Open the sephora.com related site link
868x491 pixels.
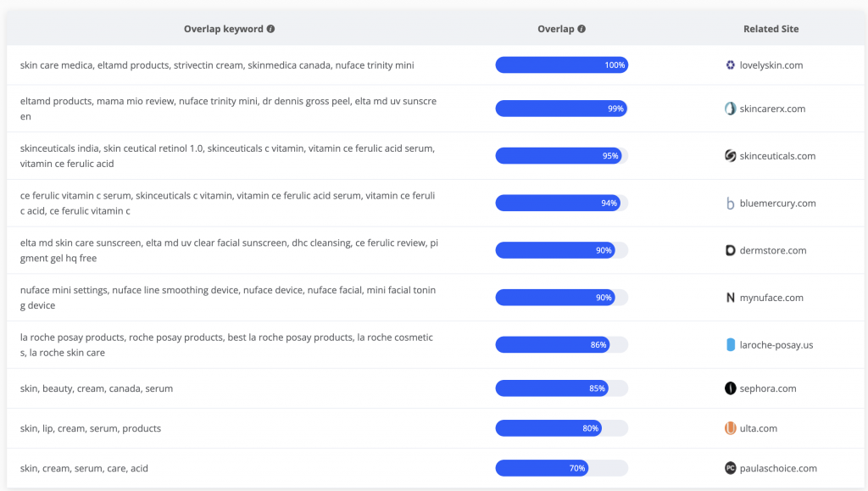(768, 388)
